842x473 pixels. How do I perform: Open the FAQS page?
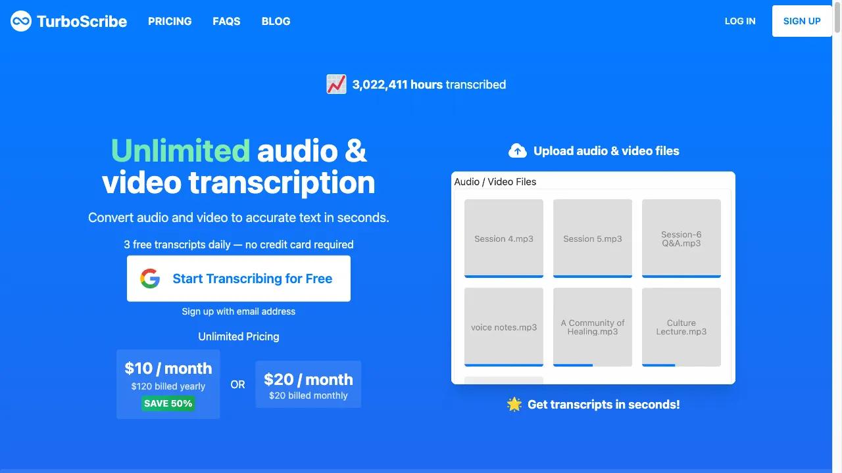pyautogui.click(x=226, y=21)
